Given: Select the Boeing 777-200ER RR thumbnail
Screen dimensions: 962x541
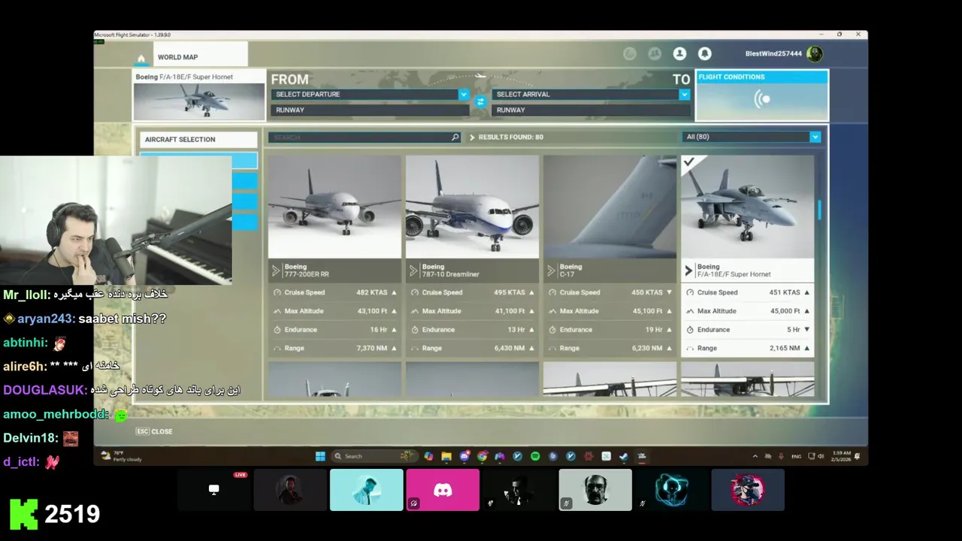Looking at the screenshot, I should click(334, 207).
